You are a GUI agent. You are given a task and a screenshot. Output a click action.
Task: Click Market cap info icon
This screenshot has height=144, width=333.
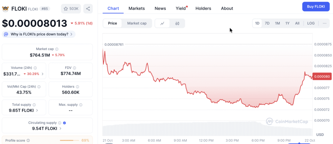(57, 49)
